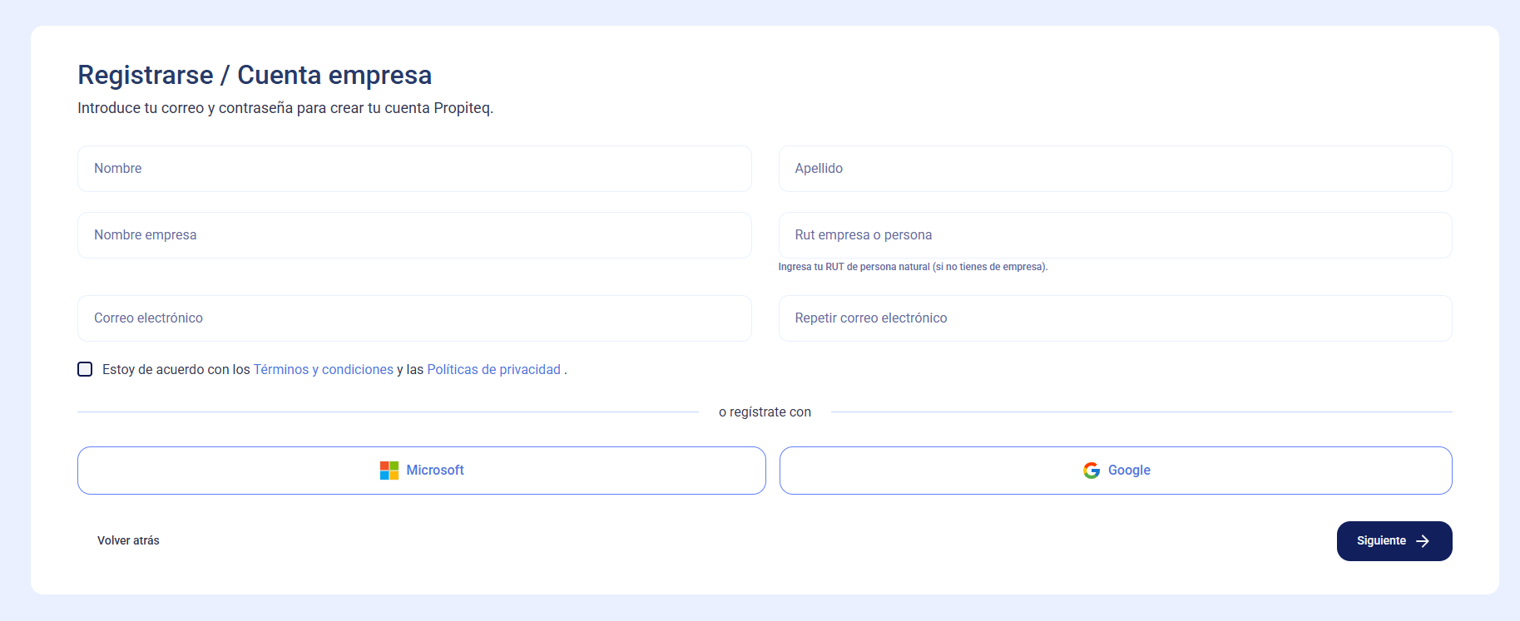Check the terms and conditions agreement box
The width and height of the screenshot is (1520, 621).
tap(85, 369)
